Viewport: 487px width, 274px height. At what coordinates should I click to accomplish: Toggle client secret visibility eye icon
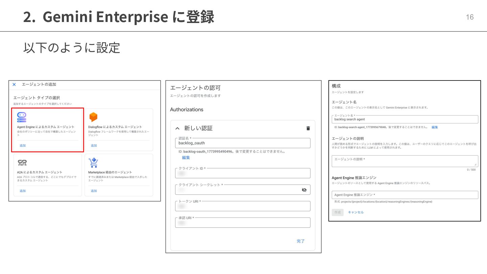pos(304,190)
